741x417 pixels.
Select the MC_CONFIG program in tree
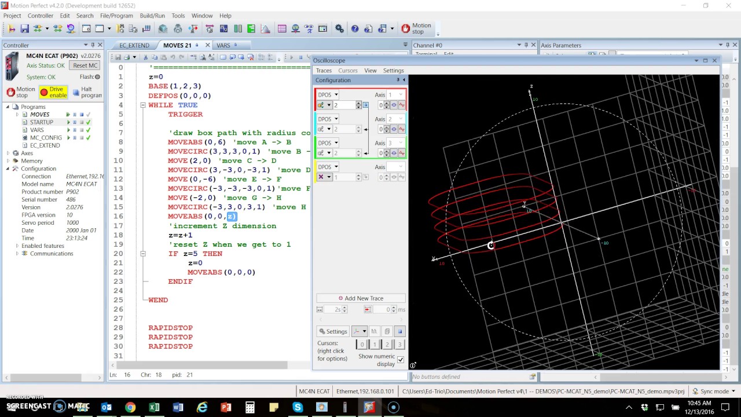click(46, 138)
